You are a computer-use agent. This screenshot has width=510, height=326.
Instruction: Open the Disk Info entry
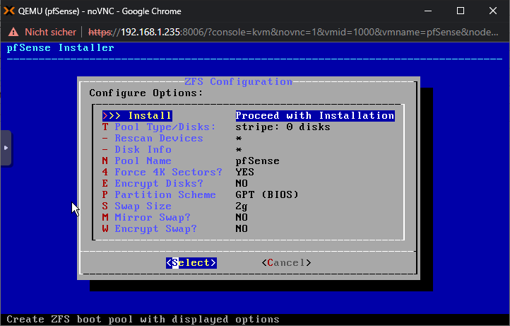click(137, 149)
